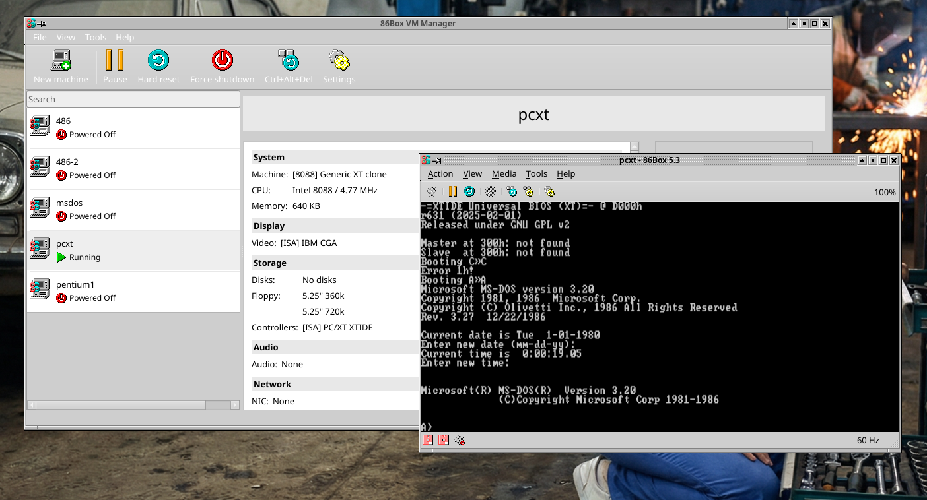This screenshot has width=927, height=500.
Task: Click the 5.25" 720k floppy entry
Action: tap(324, 312)
